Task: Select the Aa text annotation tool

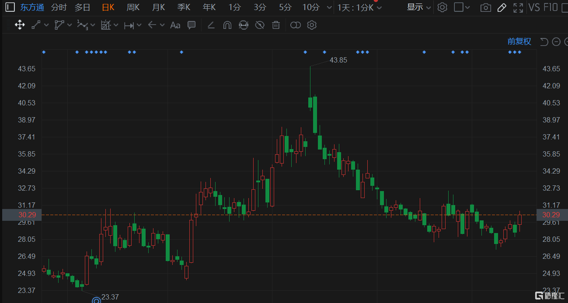Action: (175, 25)
